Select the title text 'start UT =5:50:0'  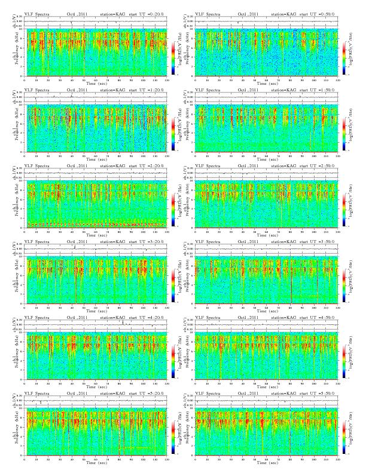coord(317,394)
